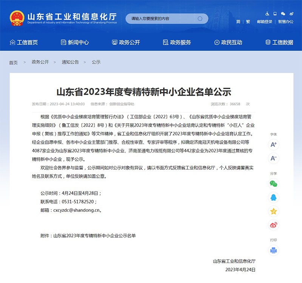
Task: Open the 政务公开 navigation menu
Action: (x=126, y=42)
